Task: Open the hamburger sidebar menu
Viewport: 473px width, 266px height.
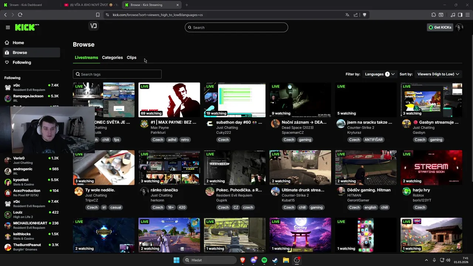Action: point(8,27)
